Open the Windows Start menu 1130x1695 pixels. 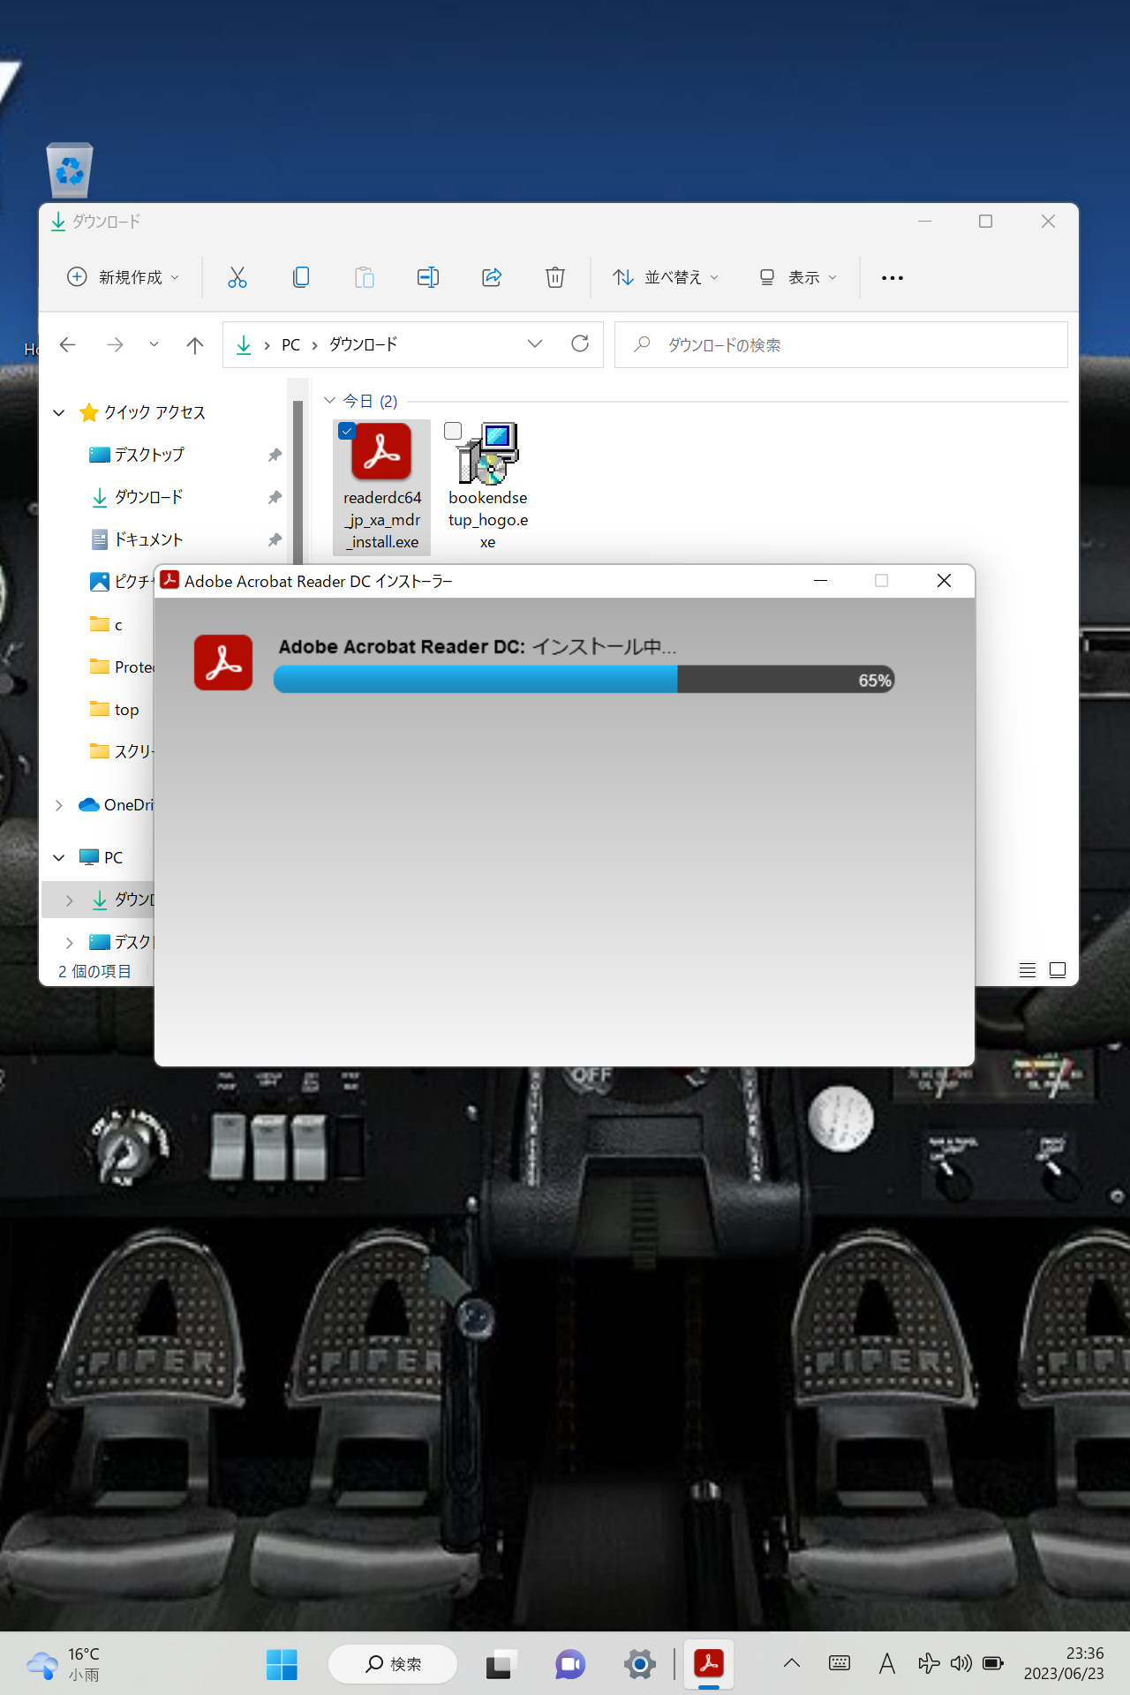pyautogui.click(x=282, y=1664)
